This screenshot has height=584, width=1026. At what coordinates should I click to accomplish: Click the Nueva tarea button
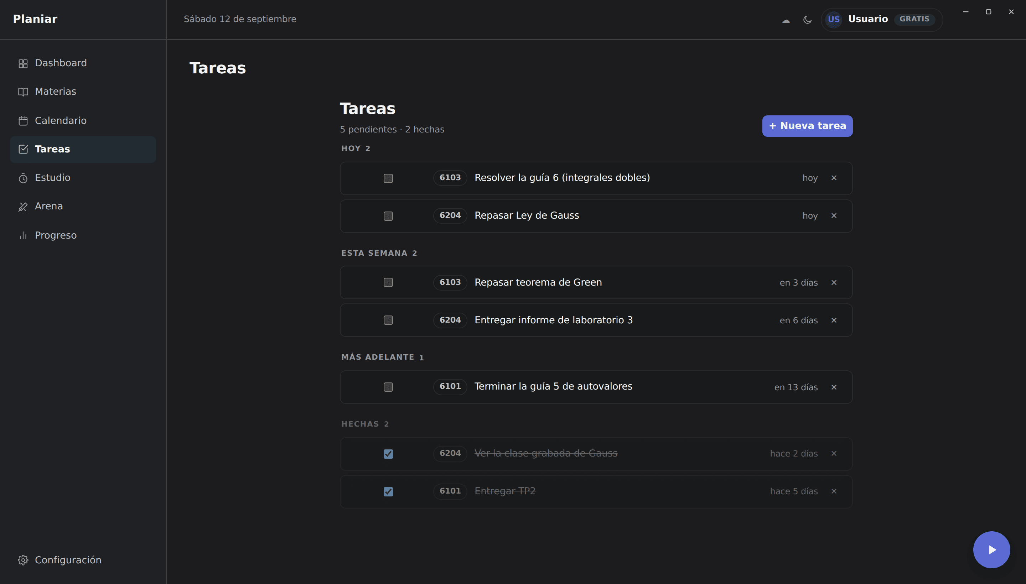coord(807,126)
